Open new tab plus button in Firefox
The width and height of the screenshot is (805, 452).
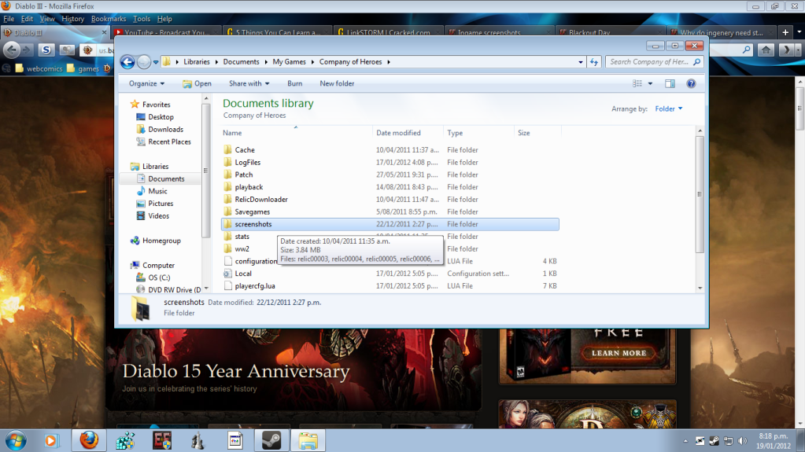tap(785, 32)
